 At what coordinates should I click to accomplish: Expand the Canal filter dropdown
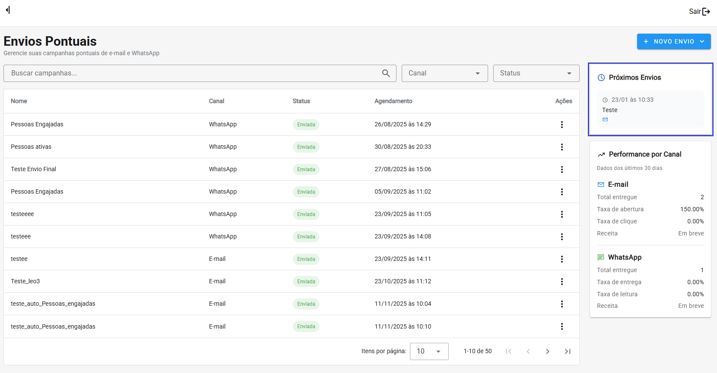444,73
